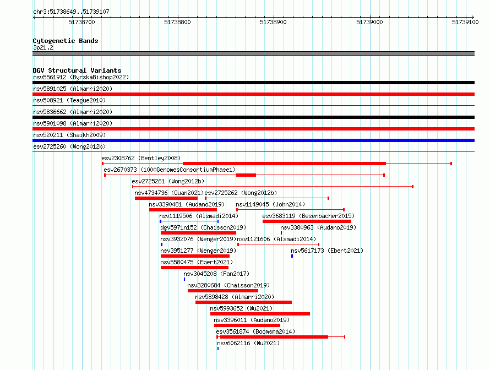The image size is (490, 370).
Task: Select nsv4734736 (Quan2021) label
Action: [169, 193]
